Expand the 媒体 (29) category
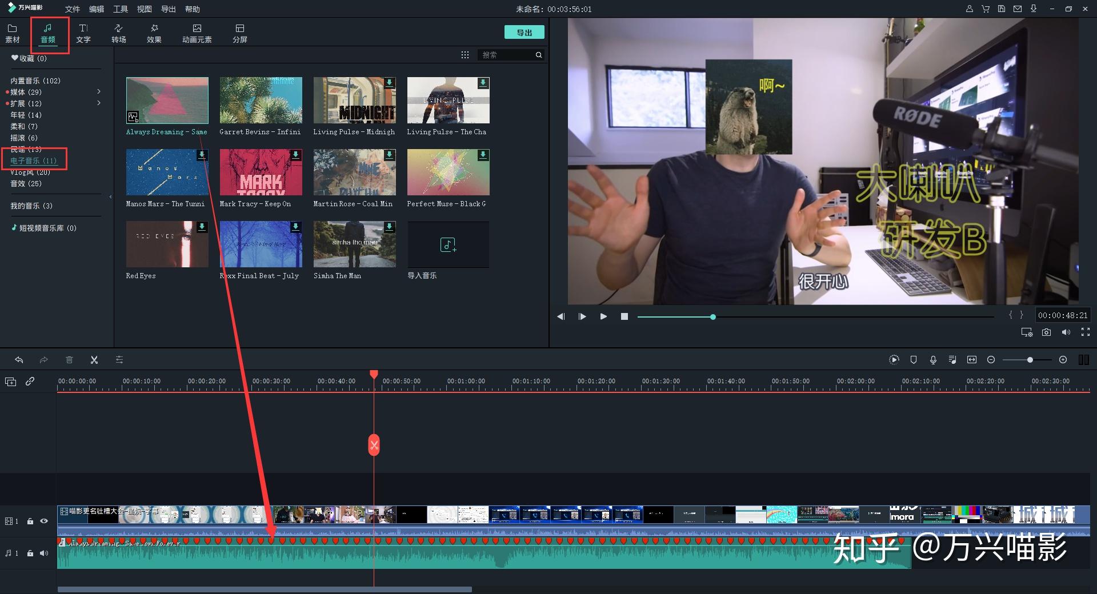The height and width of the screenshot is (594, 1097). click(99, 92)
